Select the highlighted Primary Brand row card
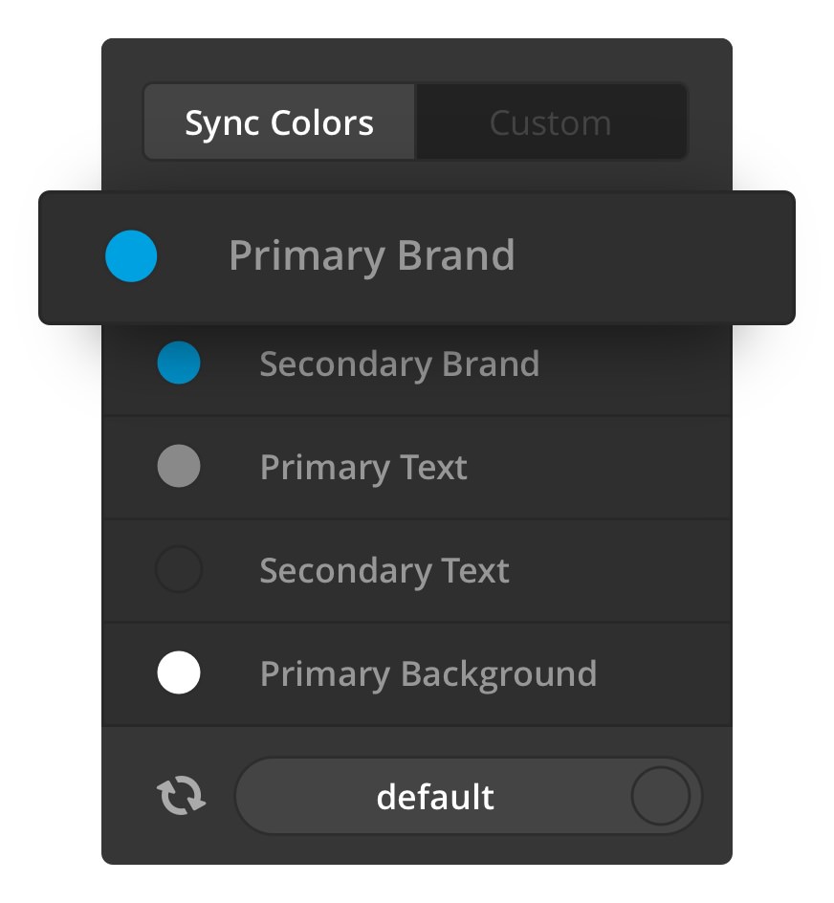 pos(417,257)
